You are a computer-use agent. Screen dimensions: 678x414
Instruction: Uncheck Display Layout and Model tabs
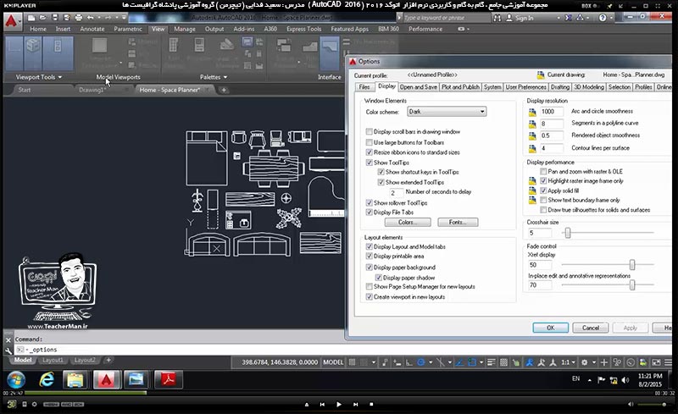369,246
